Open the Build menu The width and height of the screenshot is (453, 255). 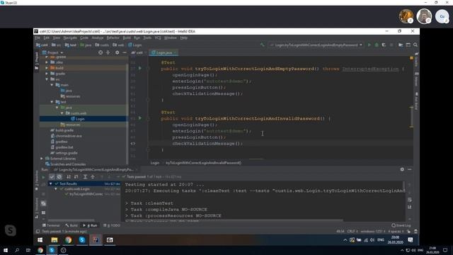127,38
